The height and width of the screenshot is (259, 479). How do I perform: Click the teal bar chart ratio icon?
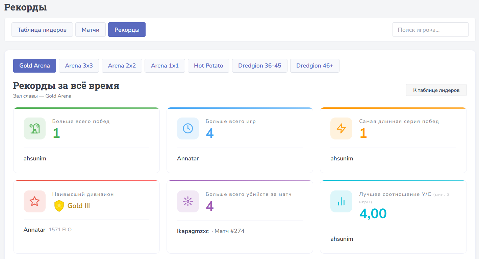click(x=341, y=201)
